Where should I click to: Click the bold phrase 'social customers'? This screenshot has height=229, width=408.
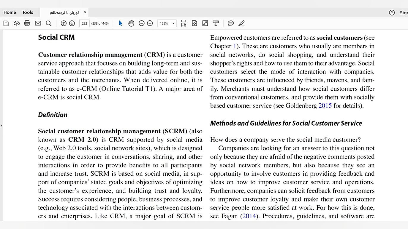pos(339,38)
